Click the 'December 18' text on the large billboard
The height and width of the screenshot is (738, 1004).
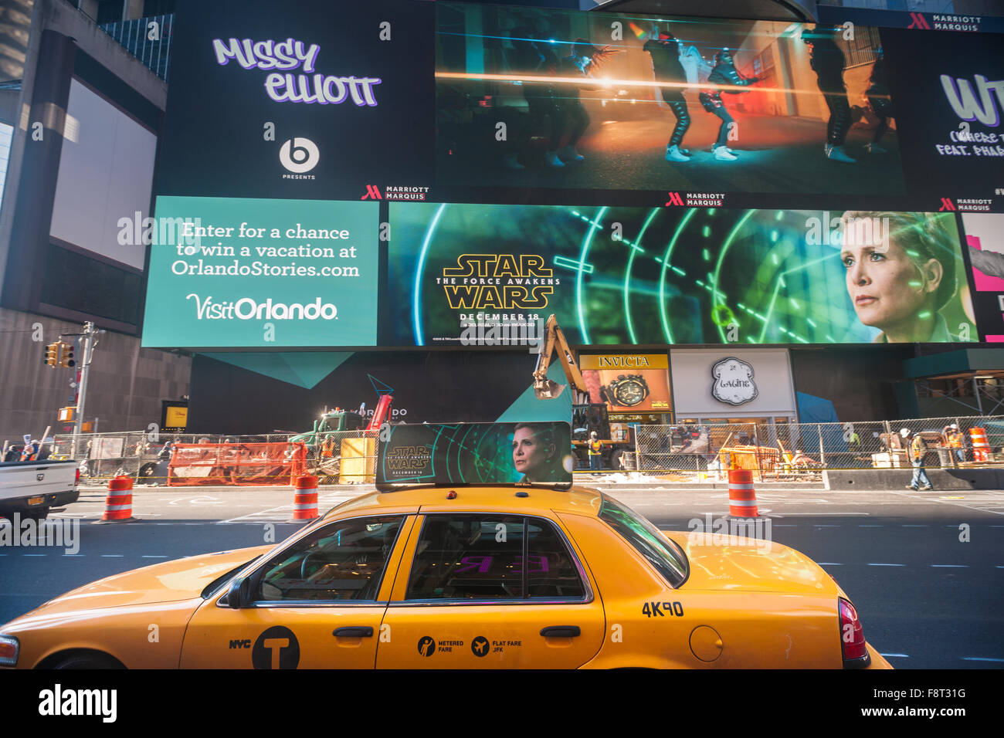[497, 317]
